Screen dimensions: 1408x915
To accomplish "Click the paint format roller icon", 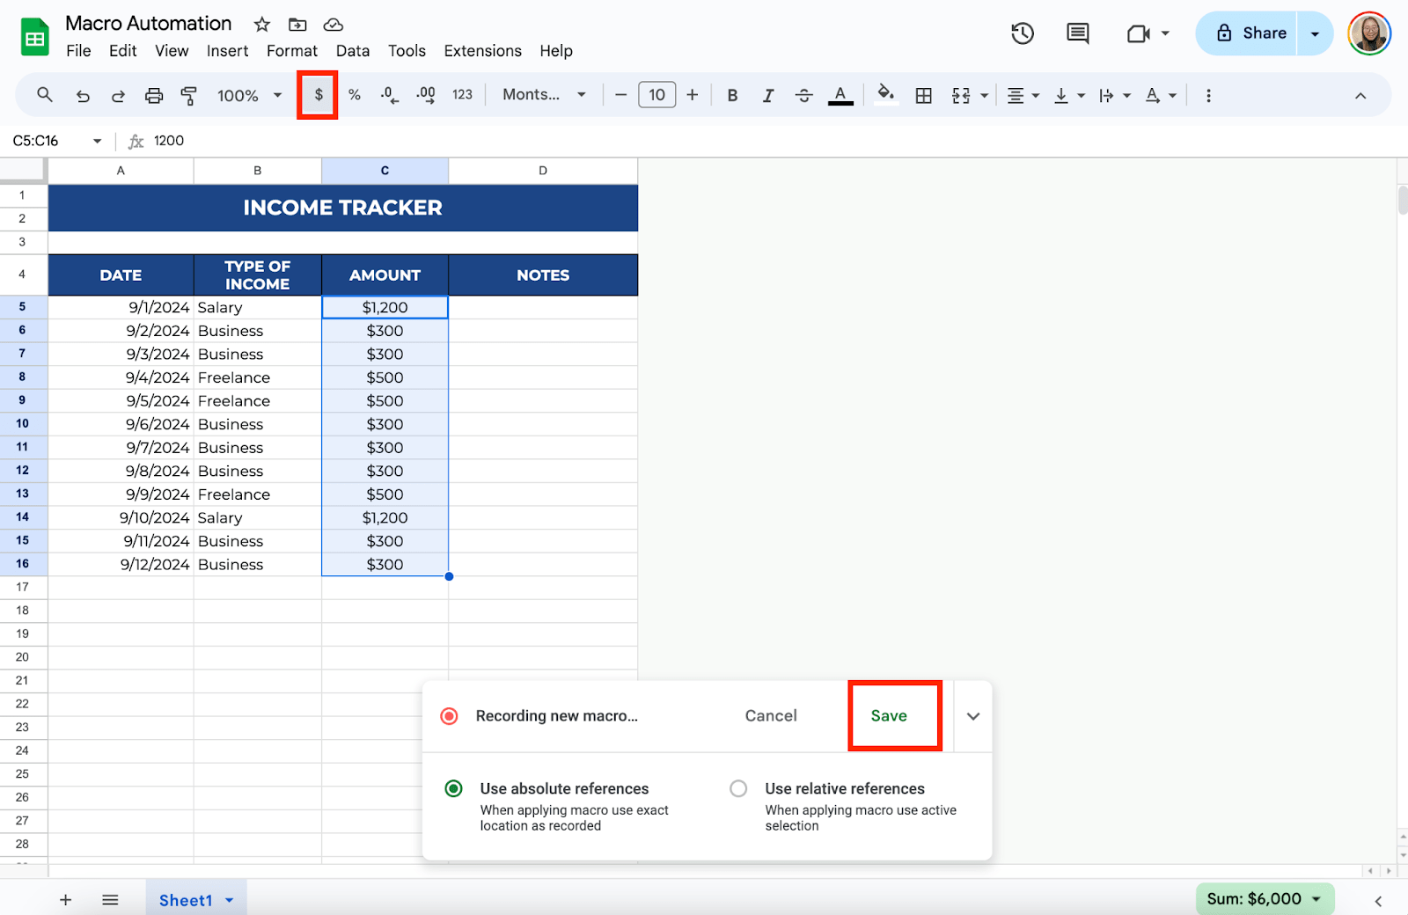I will coord(188,95).
